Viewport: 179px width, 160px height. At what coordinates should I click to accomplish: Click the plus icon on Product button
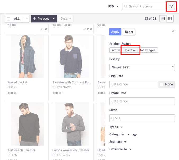(x=34, y=19)
